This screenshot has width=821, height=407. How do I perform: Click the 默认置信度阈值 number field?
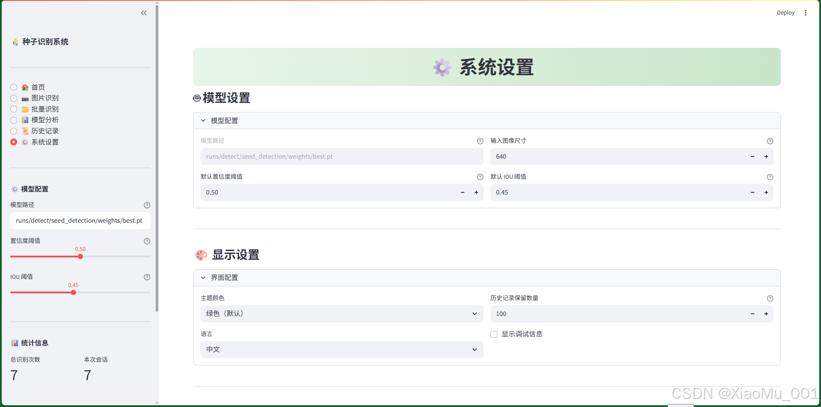pyautogui.click(x=328, y=192)
